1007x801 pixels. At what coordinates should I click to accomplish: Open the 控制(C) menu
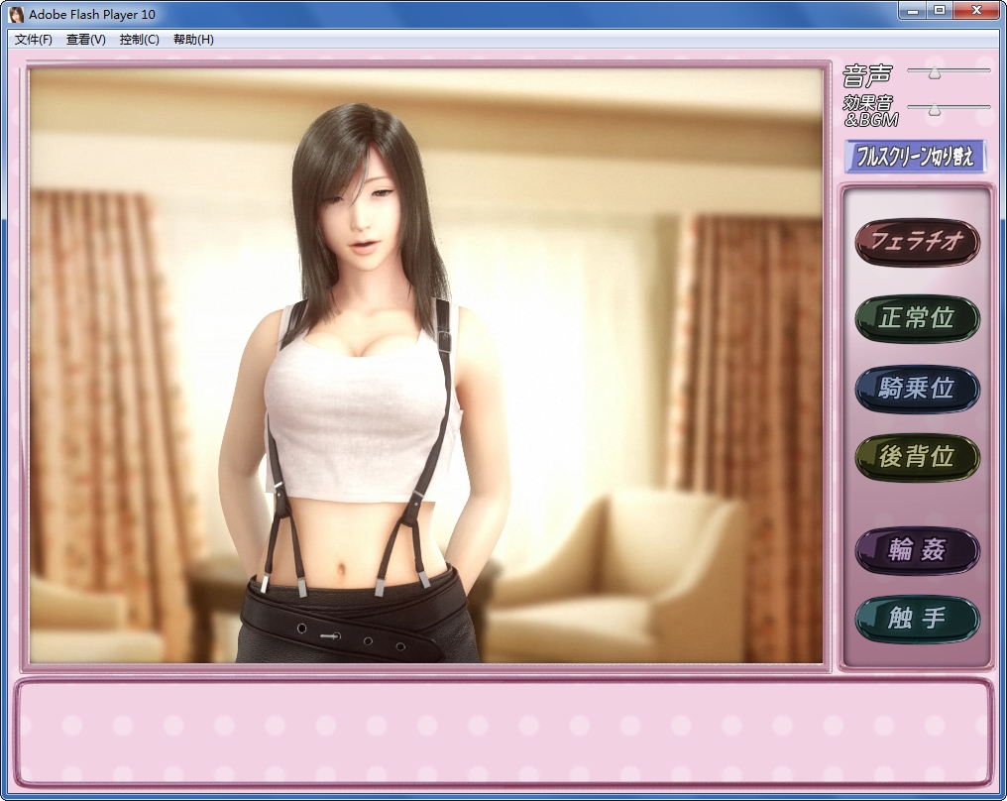tap(139, 40)
